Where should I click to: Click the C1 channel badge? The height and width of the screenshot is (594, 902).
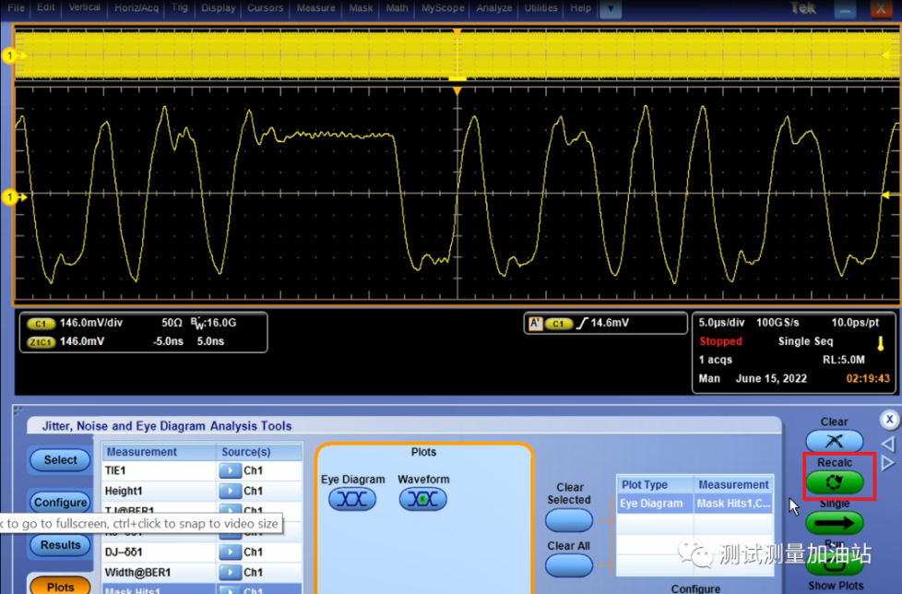click(41, 324)
